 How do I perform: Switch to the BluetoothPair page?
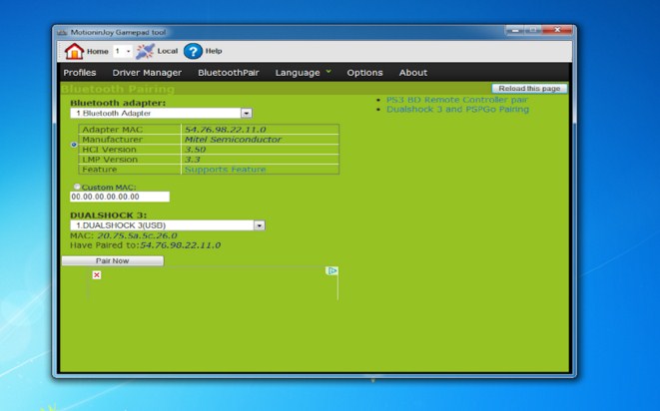point(228,73)
